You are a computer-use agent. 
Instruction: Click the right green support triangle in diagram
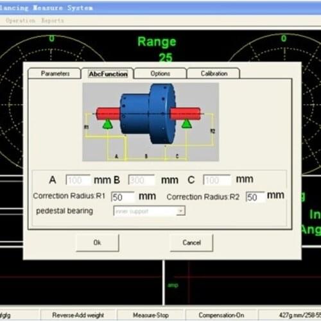pos(187,124)
